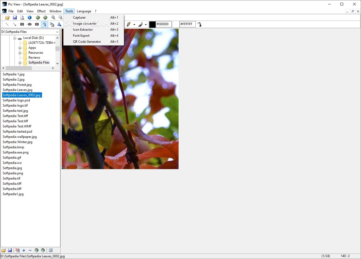
Task: Click the #FFFFFF hex color field
Action: tap(188, 24)
